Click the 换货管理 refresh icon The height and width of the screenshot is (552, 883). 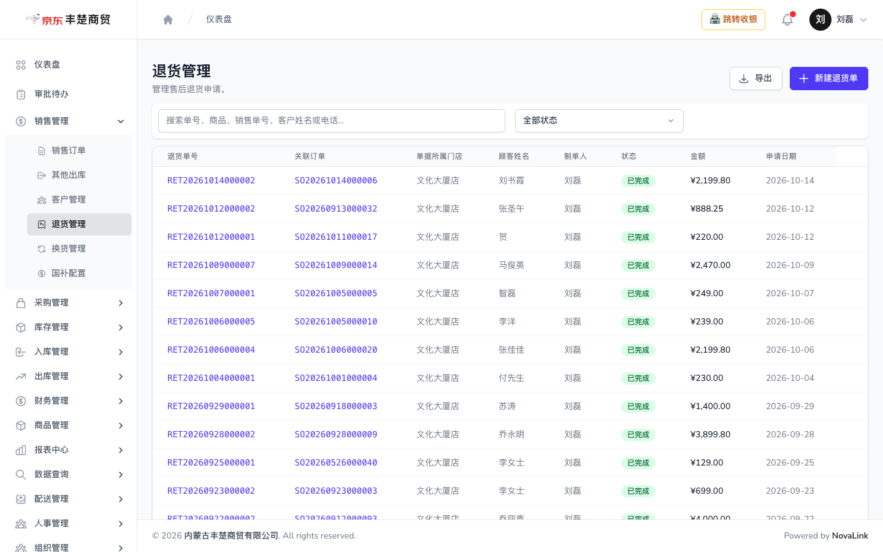42,249
